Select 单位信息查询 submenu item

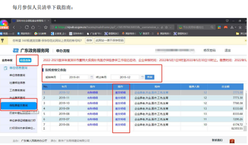(17, 75)
